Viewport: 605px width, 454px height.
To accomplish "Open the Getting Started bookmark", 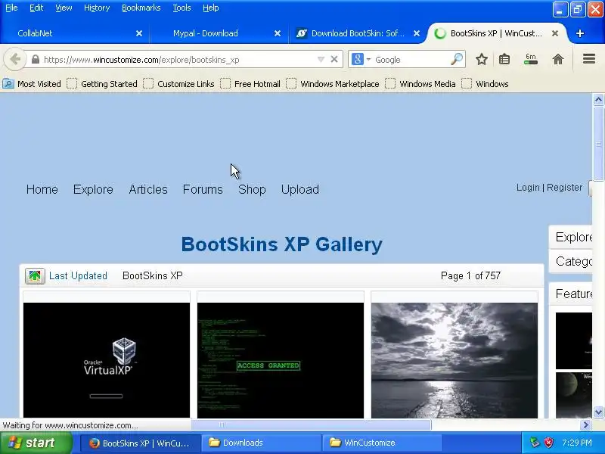I will [102, 84].
